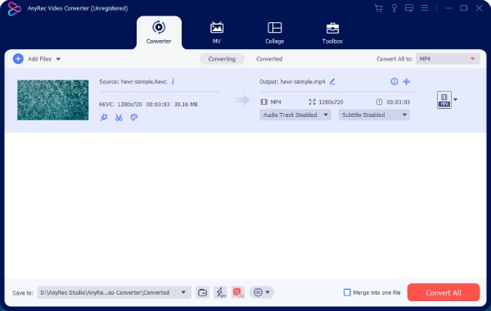Show source file info icon
491x311 pixels.
(173, 81)
